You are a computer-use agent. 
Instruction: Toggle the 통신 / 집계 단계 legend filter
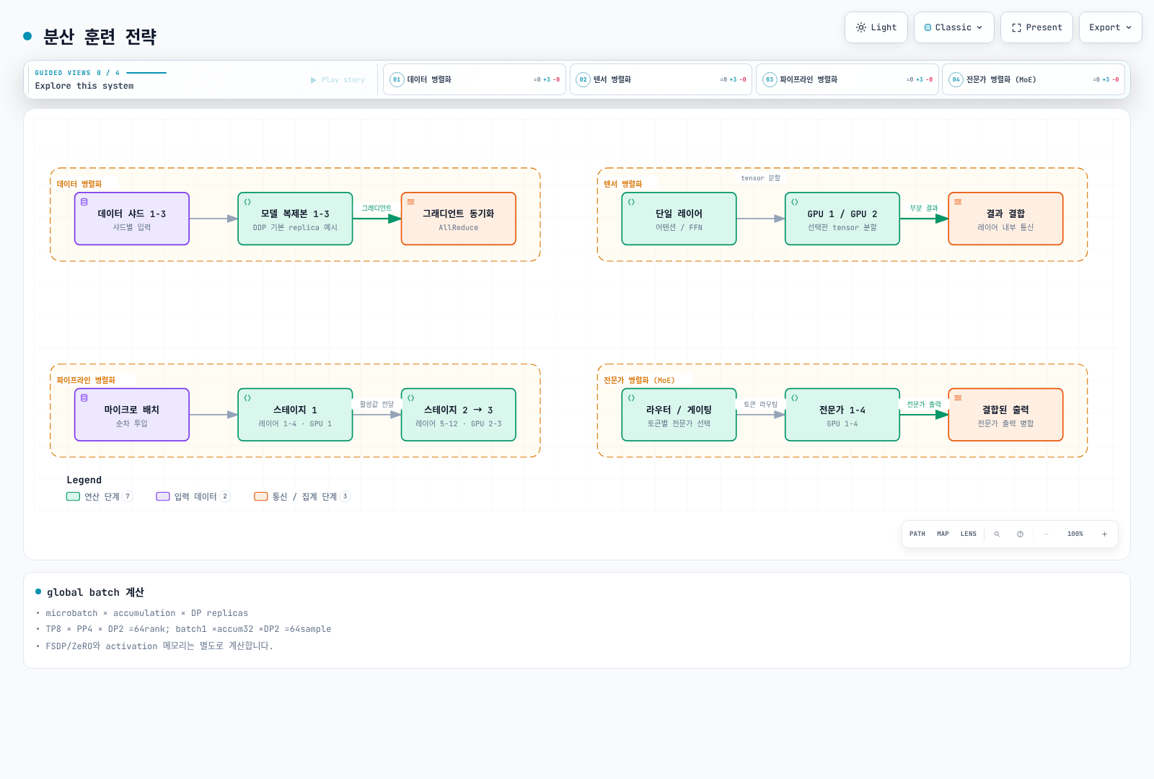(302, 496)
